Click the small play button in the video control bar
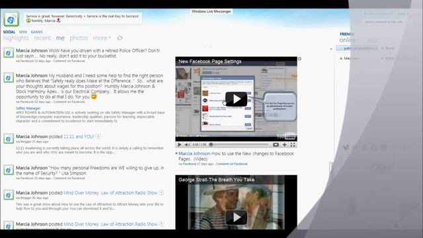Viewport: 423px width, 238px height. [x=179, y=145]
